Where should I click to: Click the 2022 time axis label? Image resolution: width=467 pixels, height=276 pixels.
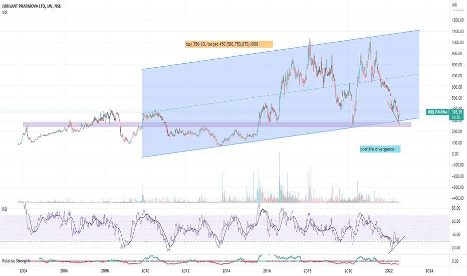point(389,270)
